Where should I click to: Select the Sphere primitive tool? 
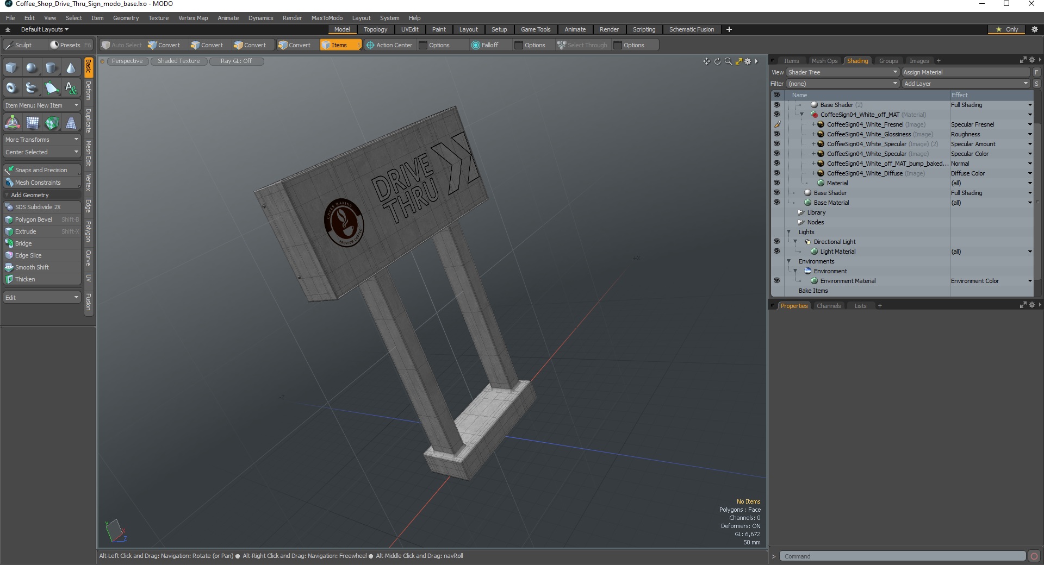(x=32, y=68)
